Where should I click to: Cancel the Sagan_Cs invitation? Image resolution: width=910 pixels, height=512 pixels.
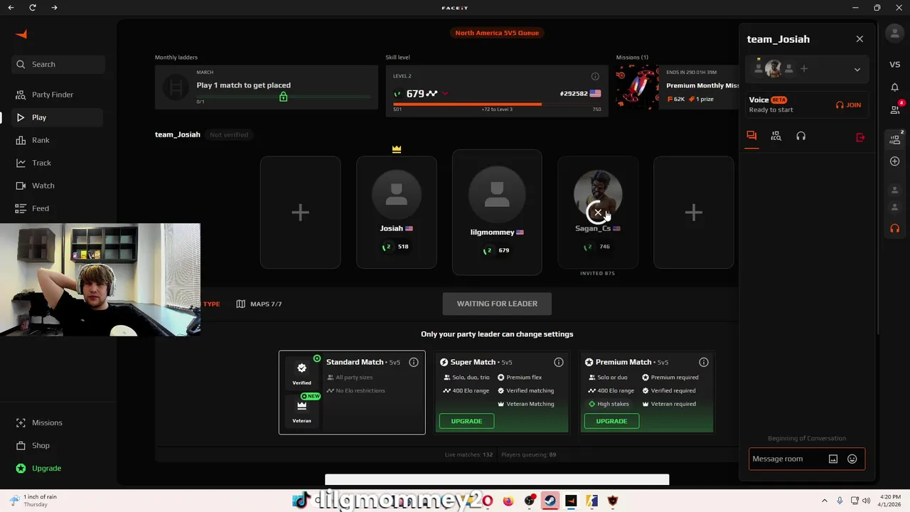(x=598, y=212)
